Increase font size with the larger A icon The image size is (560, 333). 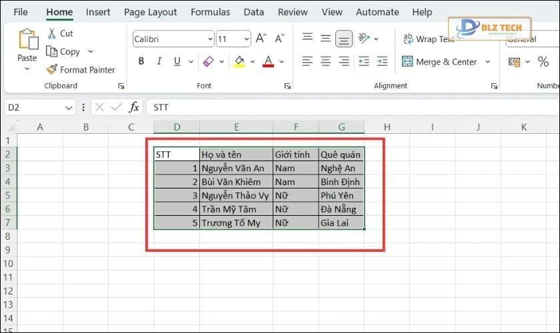261,39
